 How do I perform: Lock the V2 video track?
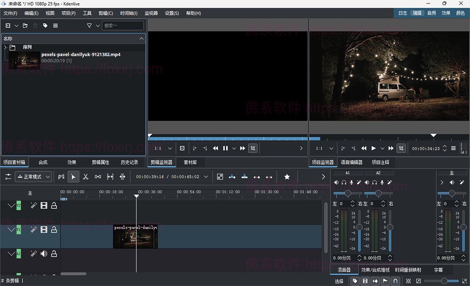pos(54,205)
